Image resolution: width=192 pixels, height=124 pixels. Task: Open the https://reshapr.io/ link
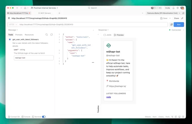pyautogui.click(x=117, y=86)
